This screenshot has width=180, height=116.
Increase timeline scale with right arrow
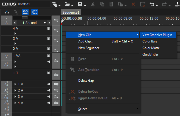[49, 23]
